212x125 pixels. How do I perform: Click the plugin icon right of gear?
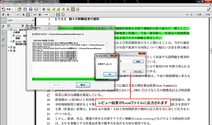pyautogui.click(x=49, y=9)
